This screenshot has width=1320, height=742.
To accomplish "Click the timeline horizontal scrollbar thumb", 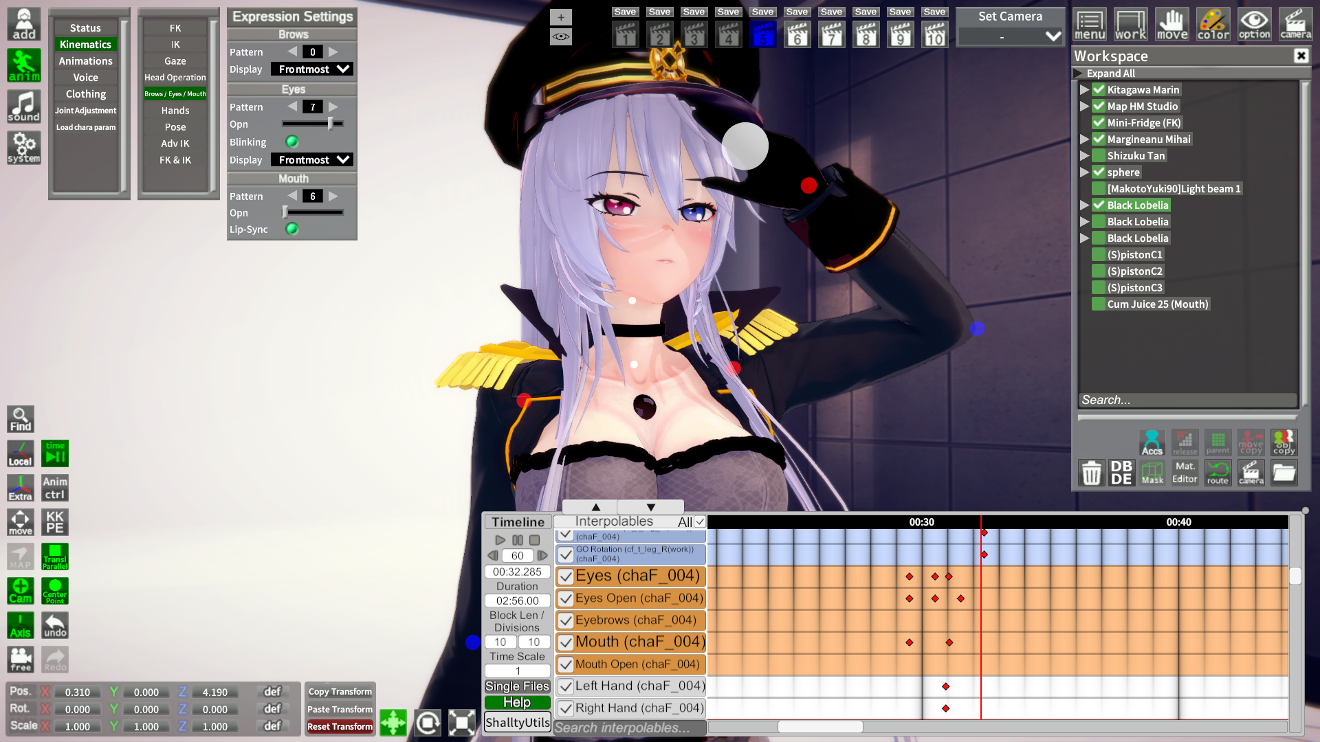I will tap(820, 726).
